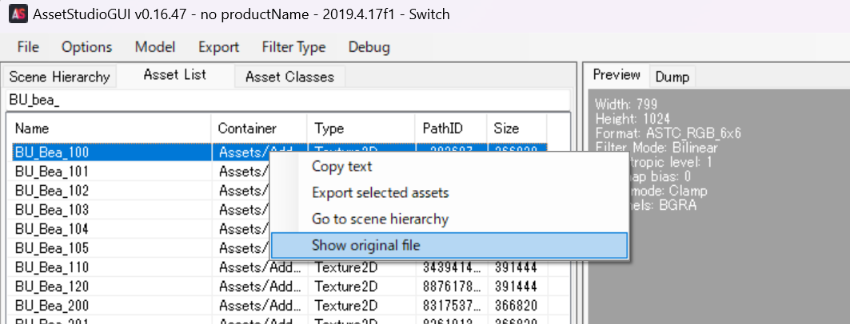The width and height of the screenshot is (850, 324).
Task: Switch to the Asset Classes tab
Action: [289, 77]
